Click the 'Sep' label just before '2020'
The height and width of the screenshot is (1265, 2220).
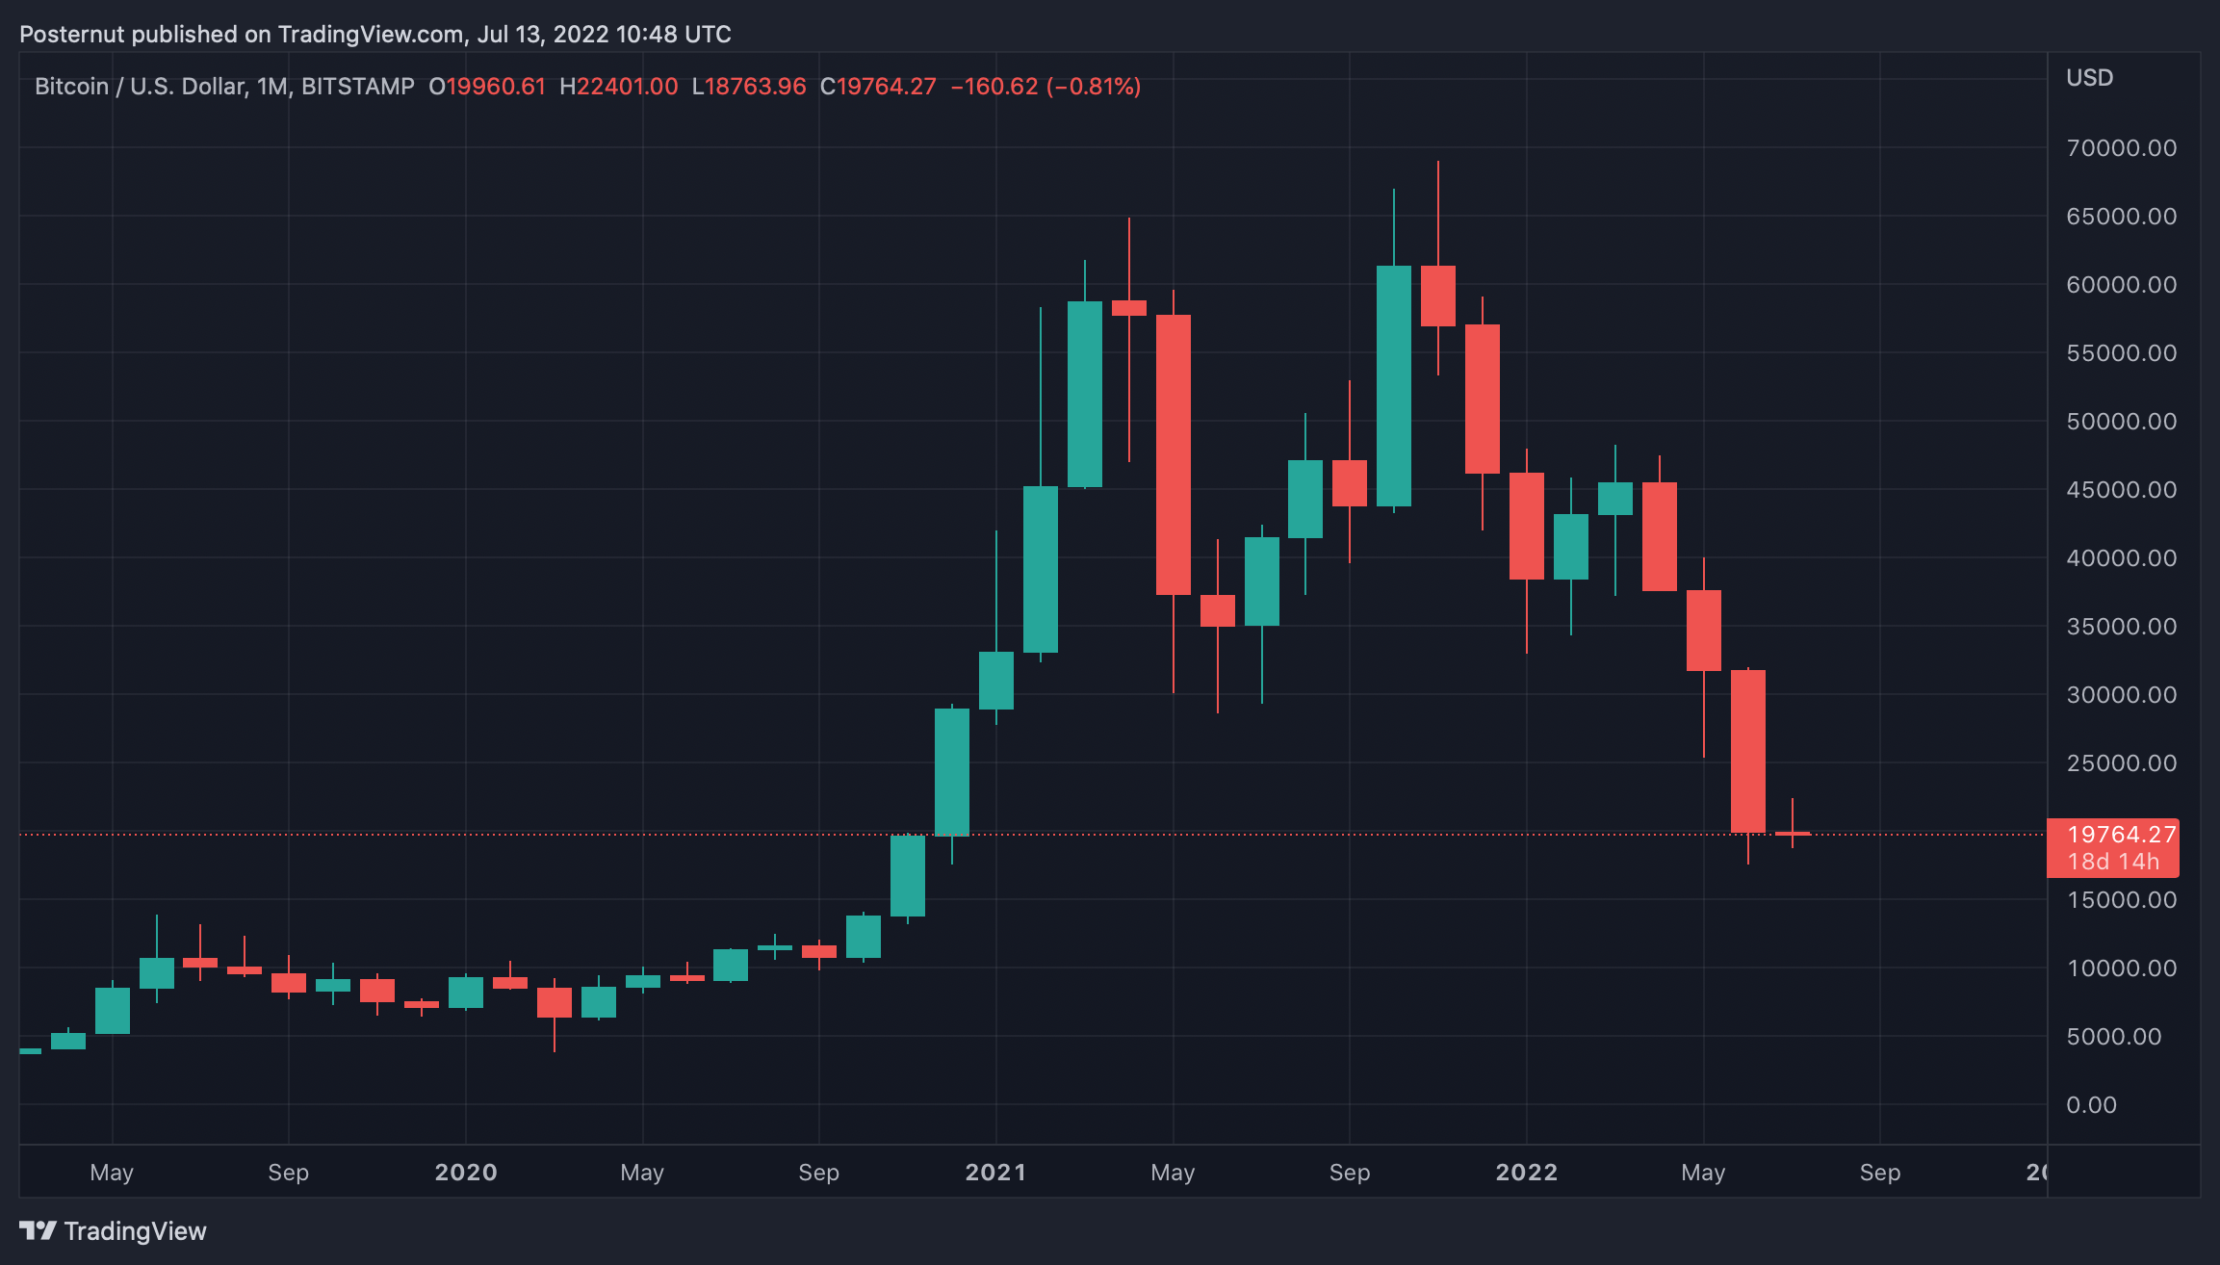[289, 1173]
